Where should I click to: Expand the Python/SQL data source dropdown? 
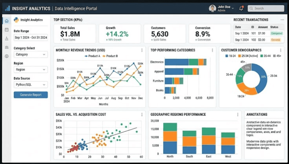[x=31, y=85]
